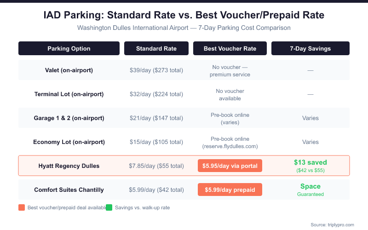Click the reserve.flydulles.com pre-book text
368x230 pixels.
pyautogui.click(x=230, y=146)
